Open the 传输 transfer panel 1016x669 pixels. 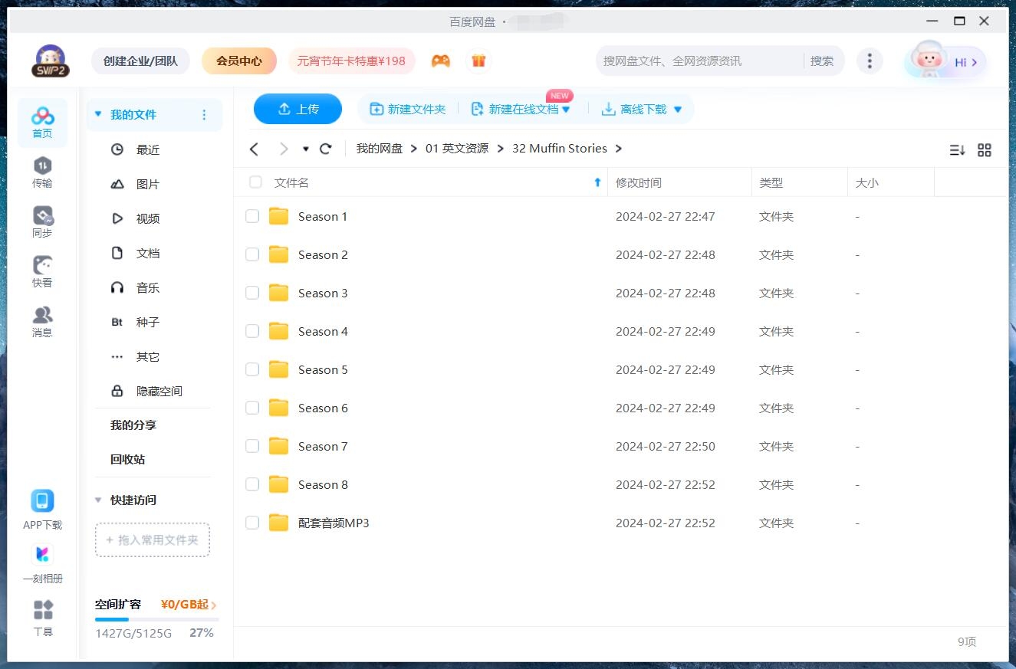click(x=42, y=172)
